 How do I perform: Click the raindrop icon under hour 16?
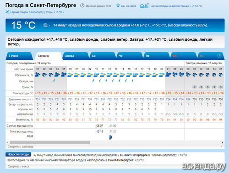click(132, 80)
